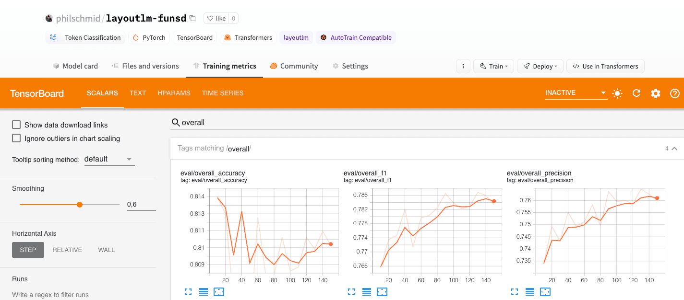This screenshot has height=300, width=684.
Task: Click the PyTorch tag
Action: click(x=149, y=37)
